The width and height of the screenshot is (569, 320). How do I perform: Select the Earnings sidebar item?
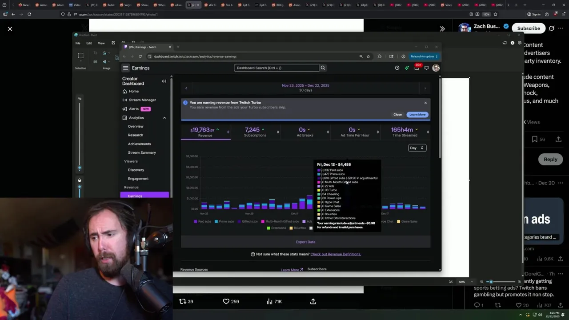pos(144,195)
